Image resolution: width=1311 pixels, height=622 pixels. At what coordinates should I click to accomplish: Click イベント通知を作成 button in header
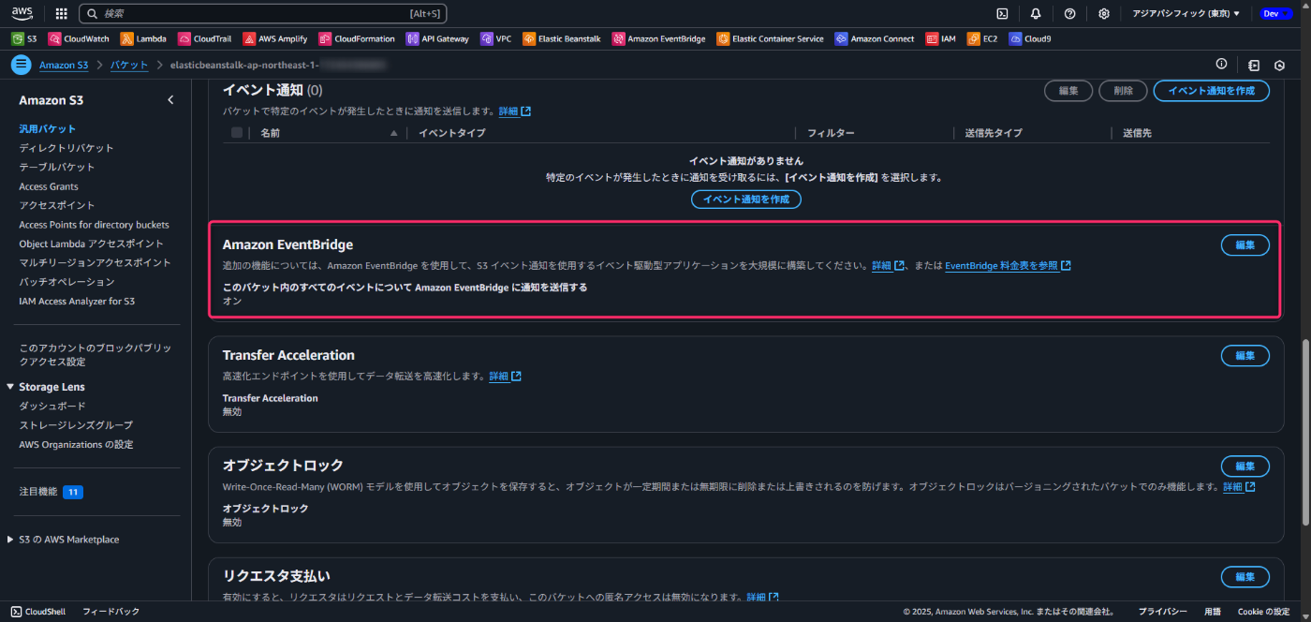(x=1212, y=91)
